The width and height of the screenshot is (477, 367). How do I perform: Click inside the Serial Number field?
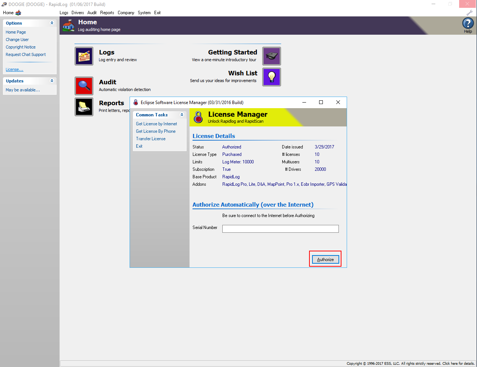coord(280,229)
